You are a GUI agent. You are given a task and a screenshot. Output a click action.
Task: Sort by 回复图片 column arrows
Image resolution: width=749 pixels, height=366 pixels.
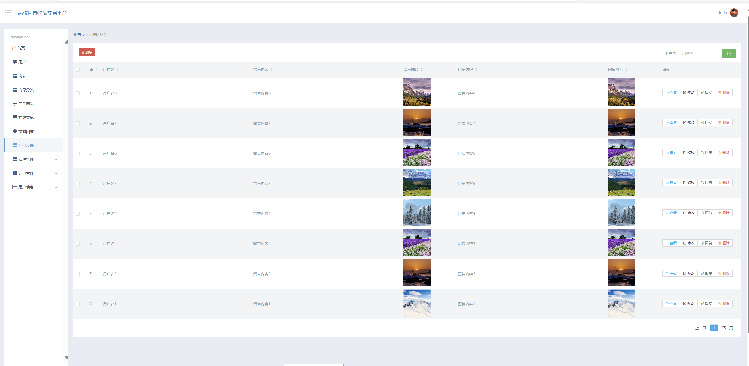(626, 70)
